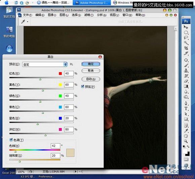Select the Lasso tool
This screenshot has width=195, height=179.
pos(186,38)
